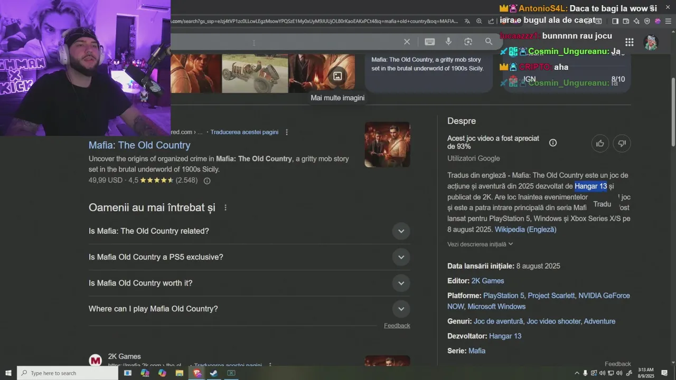This screenshot has height=380, width=676.
Task: Open File Explorer from the taskbar
Action: point(180,373)
